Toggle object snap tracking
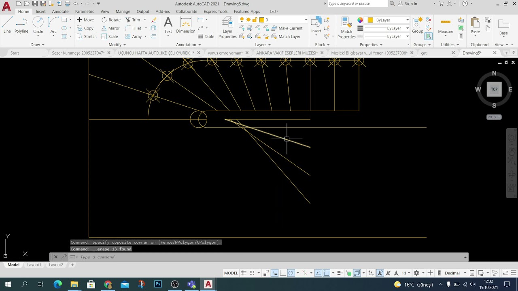The width and height of the screenshot is (518, 291). [318, 273]
